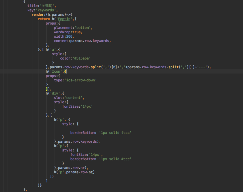Click the 'Icon' string literal

pyautogui.click(x=56, y=71)
